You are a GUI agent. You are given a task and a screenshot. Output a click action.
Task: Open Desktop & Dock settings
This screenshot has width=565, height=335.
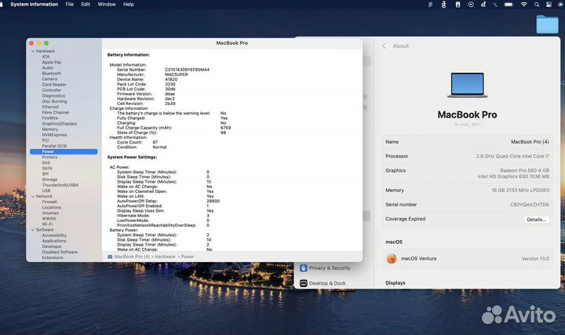pyautogui.click(x=327, y=283)
